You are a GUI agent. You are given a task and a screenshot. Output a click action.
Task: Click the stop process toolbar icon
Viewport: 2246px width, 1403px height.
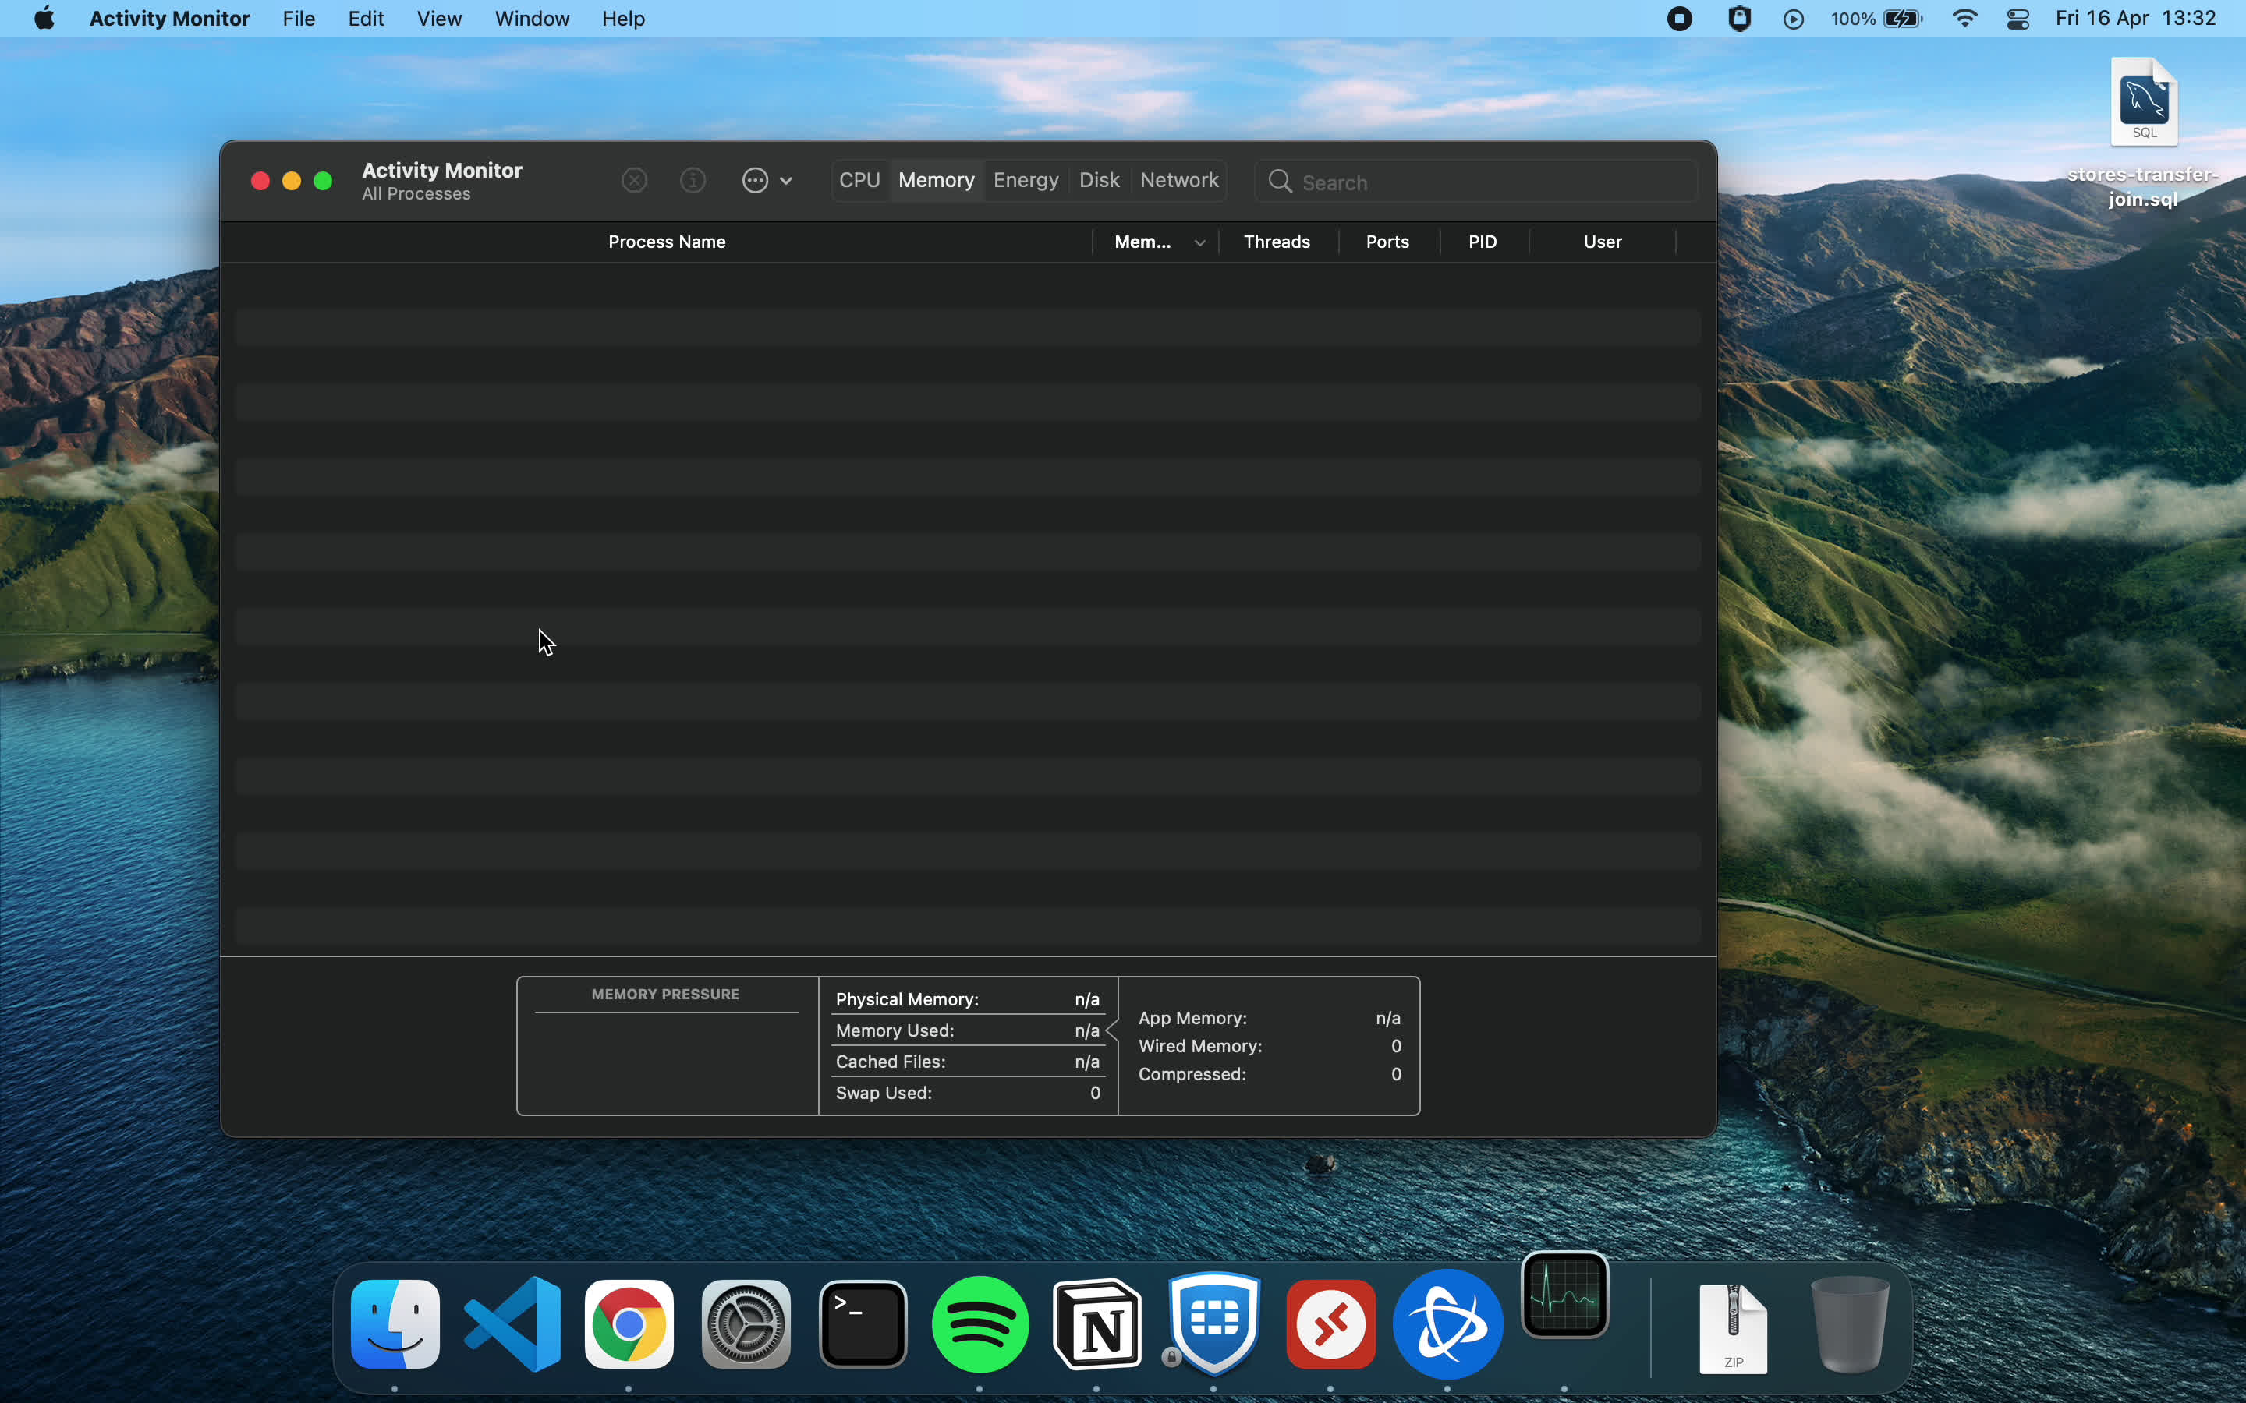coord(634,180)
